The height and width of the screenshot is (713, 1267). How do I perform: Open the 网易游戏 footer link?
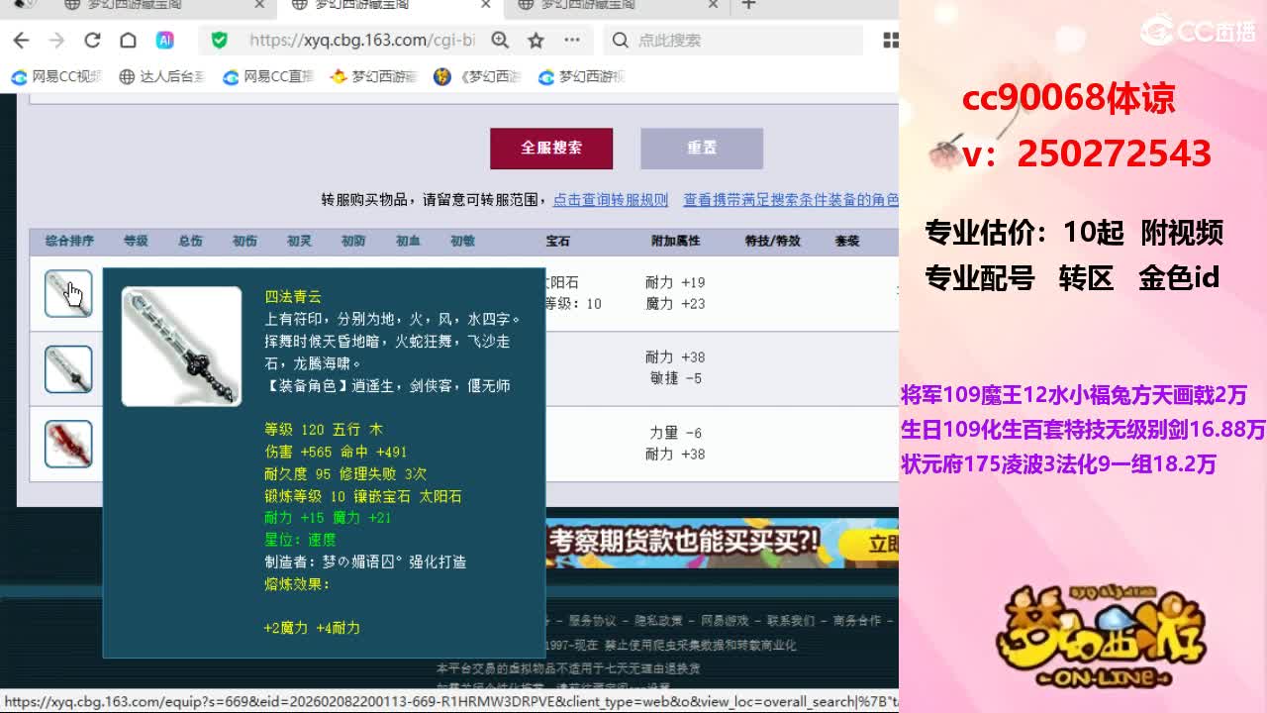coord(725,621)
